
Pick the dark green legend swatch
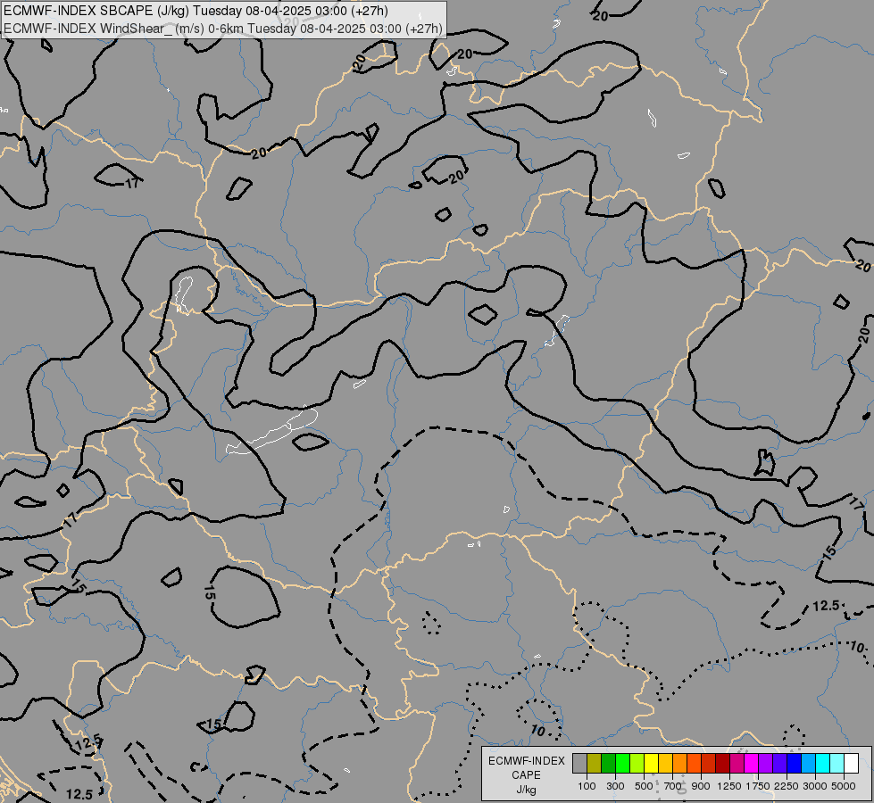coord(609,764)
